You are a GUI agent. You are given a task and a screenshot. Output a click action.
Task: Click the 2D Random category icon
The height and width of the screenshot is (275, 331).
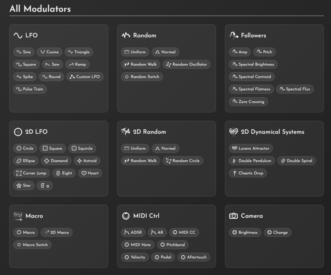(125, 132)
